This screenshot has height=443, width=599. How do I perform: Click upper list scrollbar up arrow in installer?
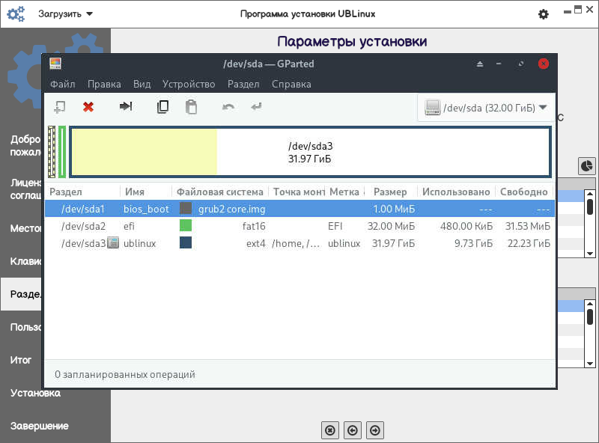point(590,194)
